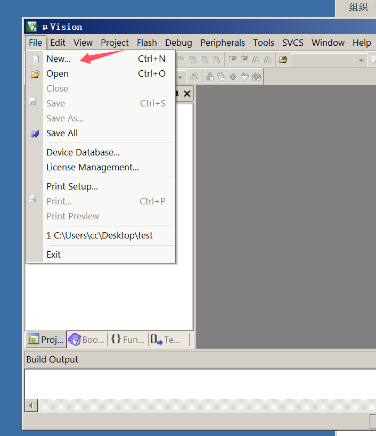Viewport: 376px width, 436px height.
Task: Open the SVCS menu
Action: [x=292, y=43]
